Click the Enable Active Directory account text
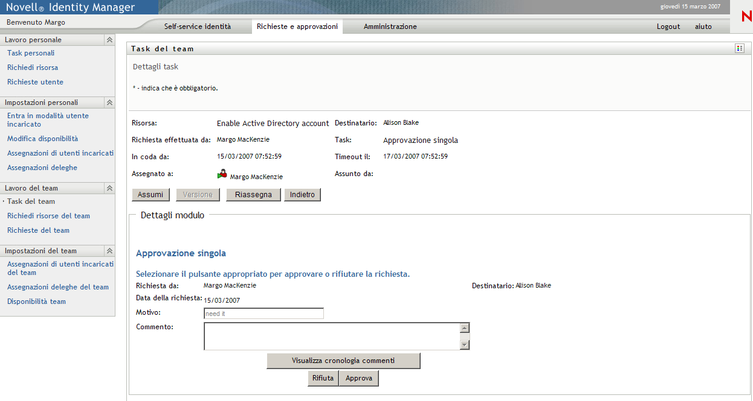 273,124
